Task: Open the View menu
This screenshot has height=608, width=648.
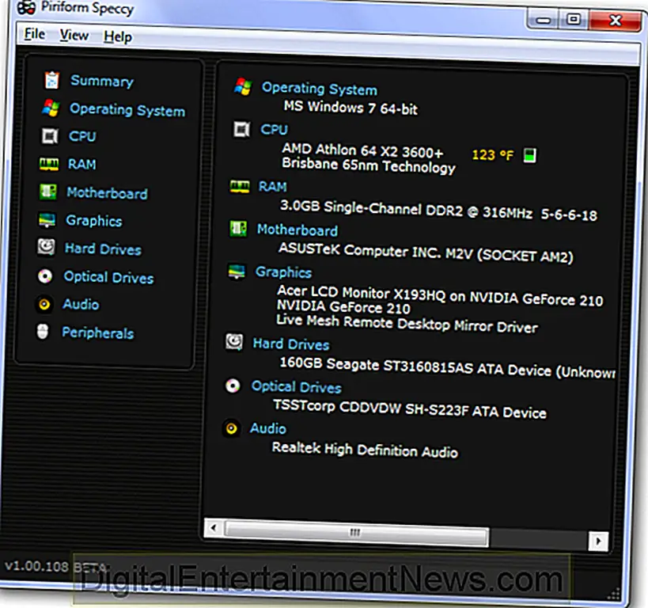Action: tap(74, 35)
